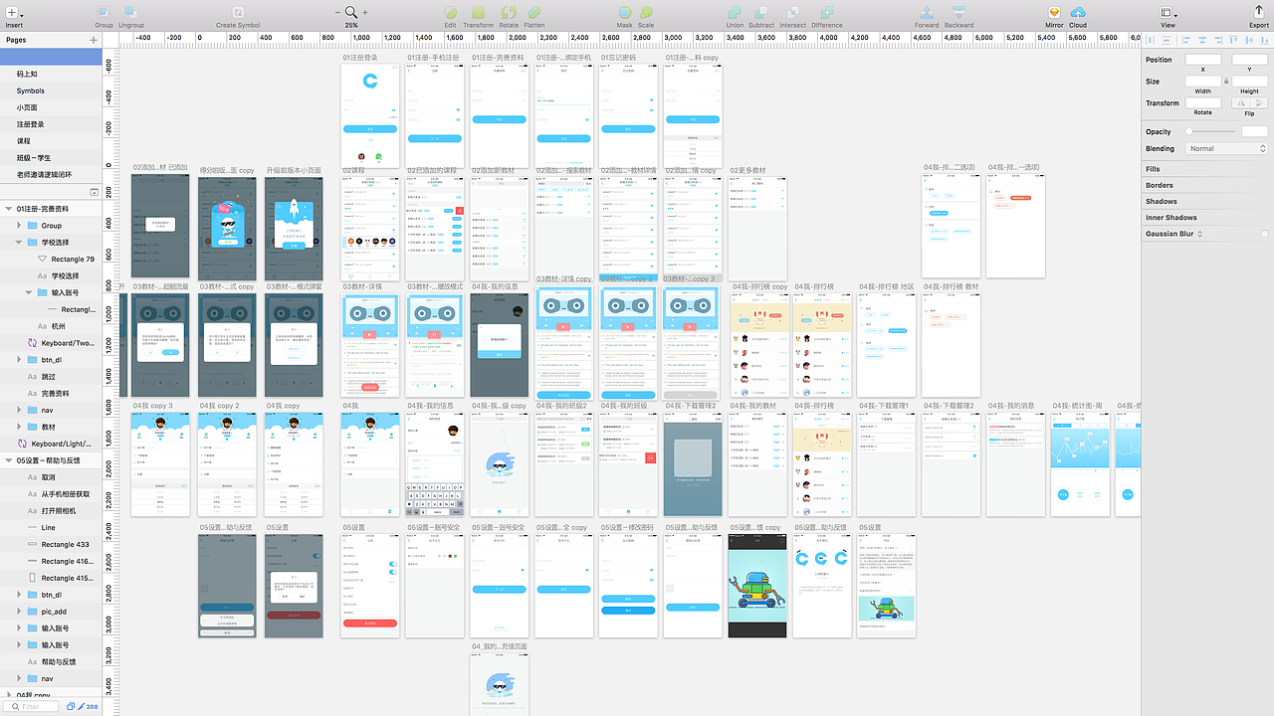Select the Symbols page
Screen dimensions: 1274x716
pyautogui.click(x=31, y=90)
